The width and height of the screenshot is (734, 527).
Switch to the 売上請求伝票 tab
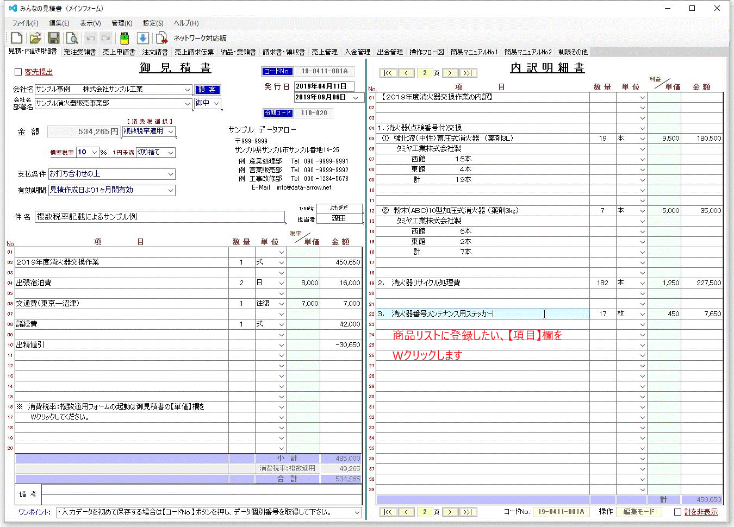pos(194,52)
